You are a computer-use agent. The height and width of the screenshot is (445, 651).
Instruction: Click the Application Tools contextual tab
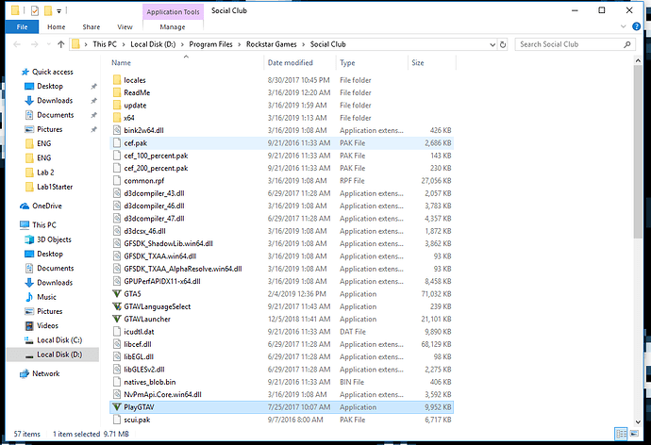tap(173, 11)
